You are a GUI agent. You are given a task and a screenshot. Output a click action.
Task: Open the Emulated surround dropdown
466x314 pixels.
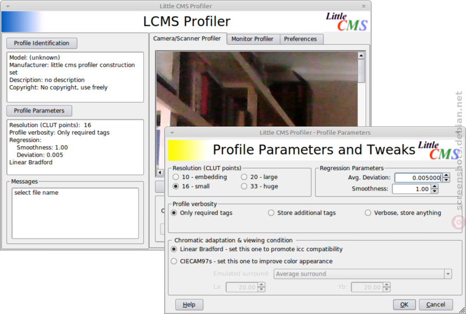pyautogui.click(x=362, y=274)
